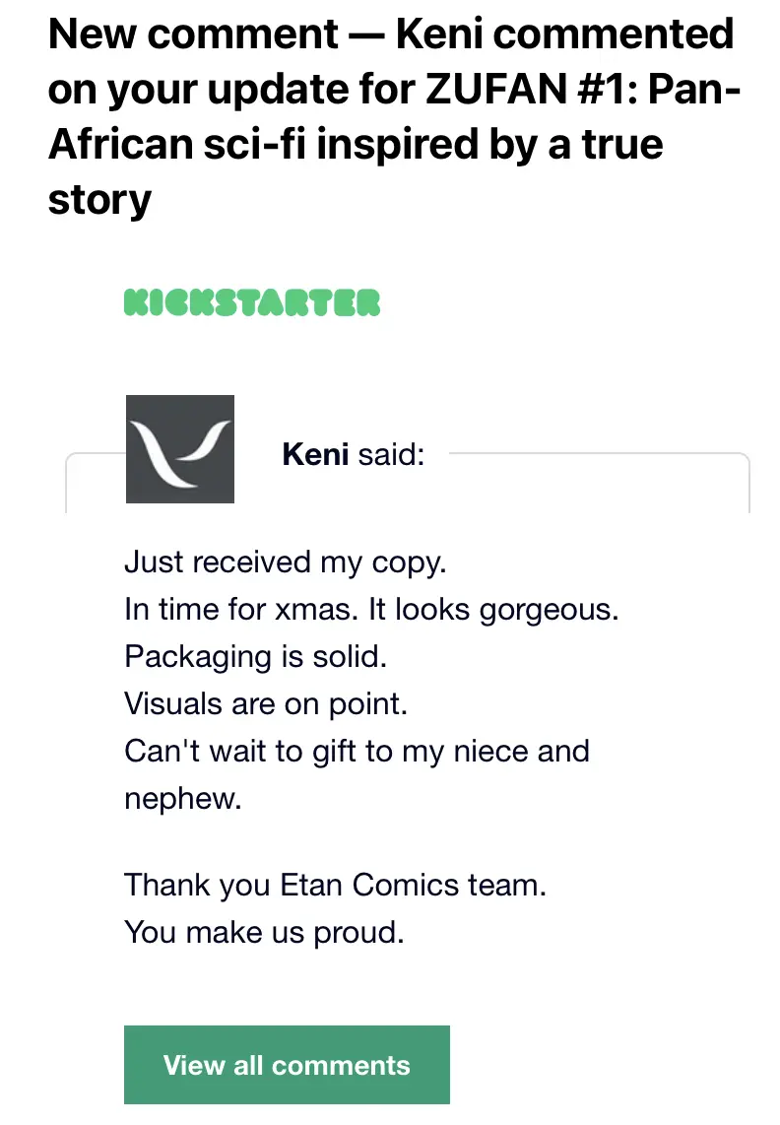Click the line "Packaging is solid."
This screenshot has width=780, height=1125.
point(255,656)
